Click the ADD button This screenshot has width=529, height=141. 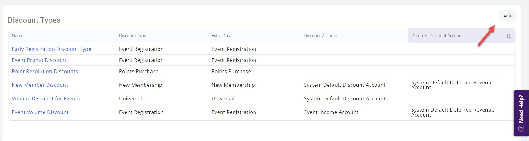click(507, 16)
